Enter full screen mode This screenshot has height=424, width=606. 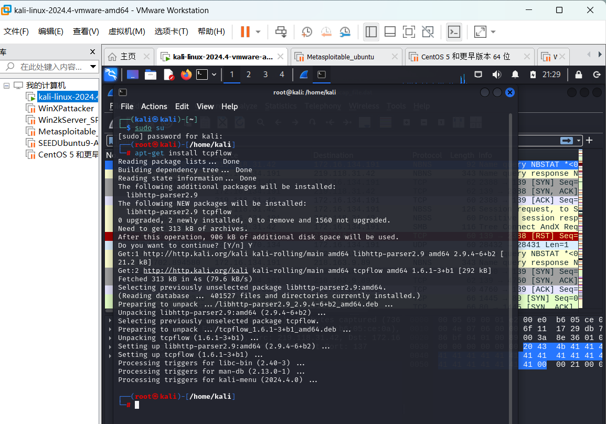pos(409,31)
